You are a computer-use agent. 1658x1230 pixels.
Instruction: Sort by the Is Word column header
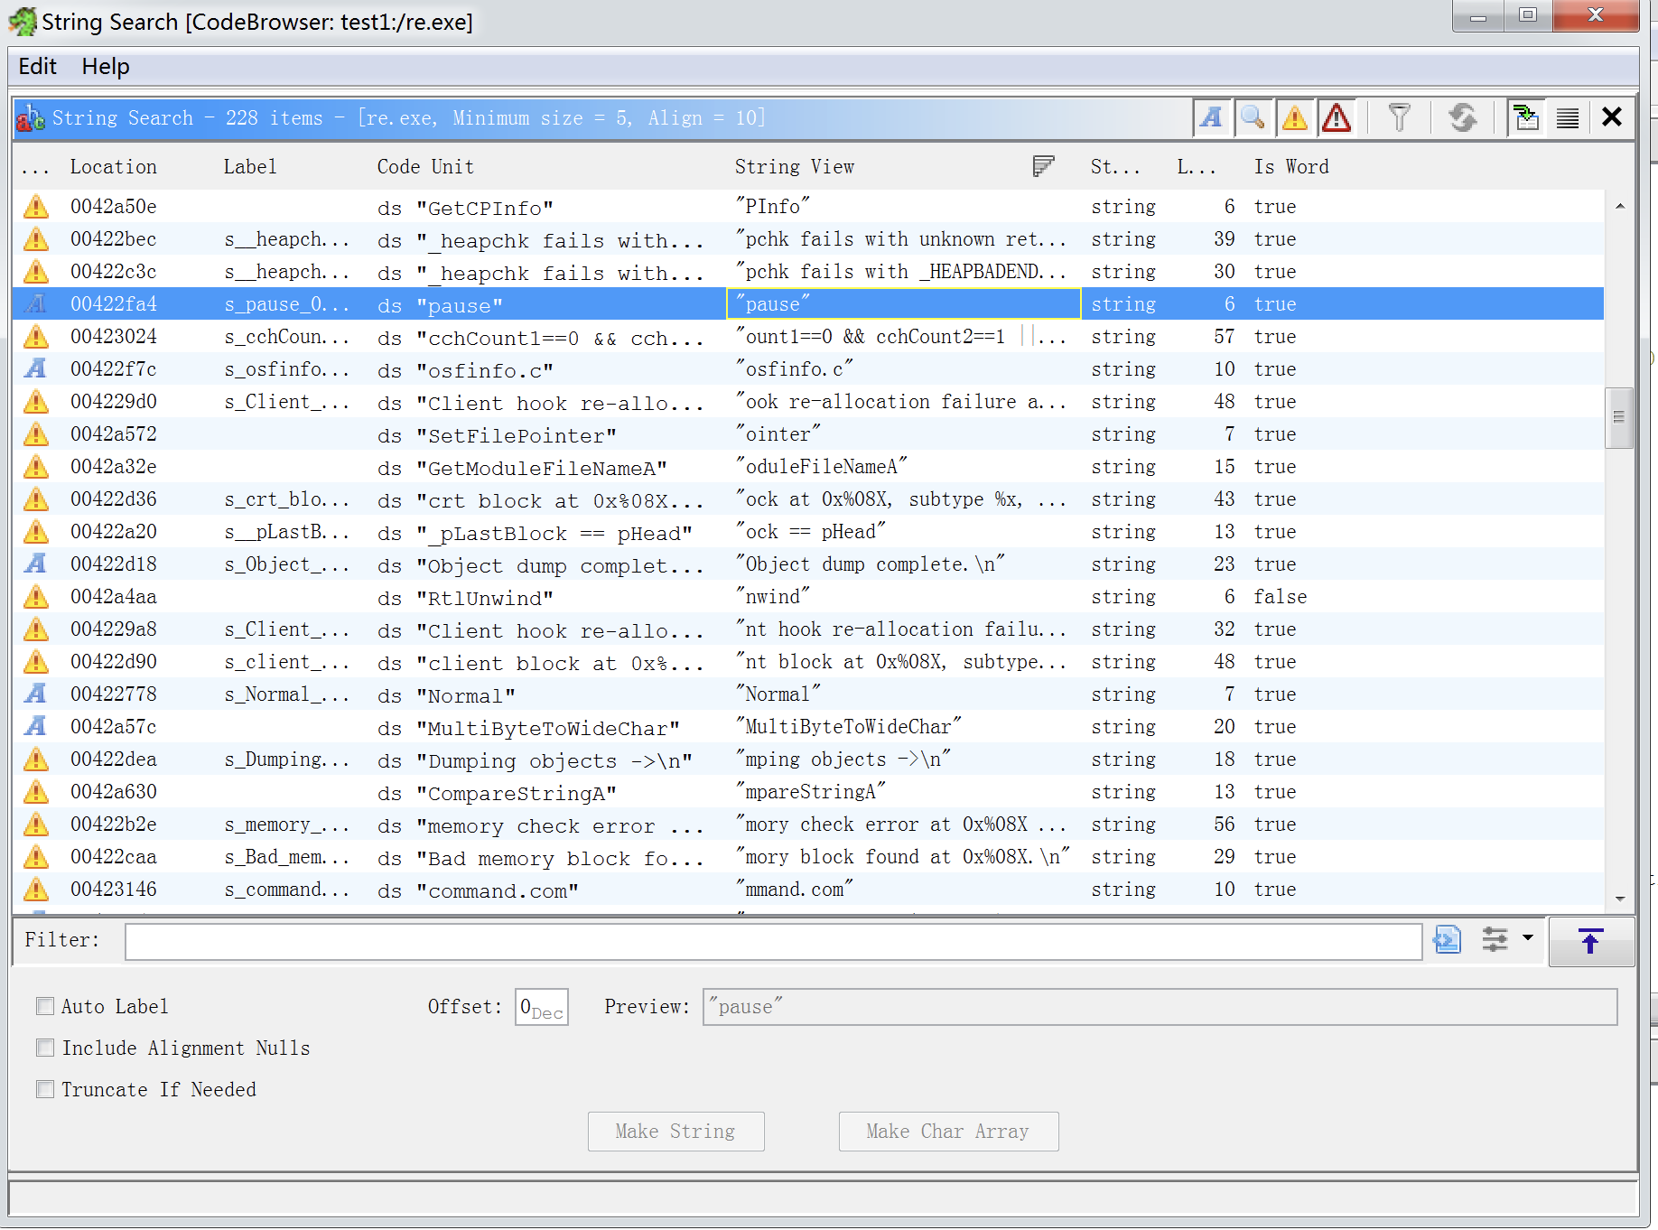pyautogui.click(x=1291, y=167)
